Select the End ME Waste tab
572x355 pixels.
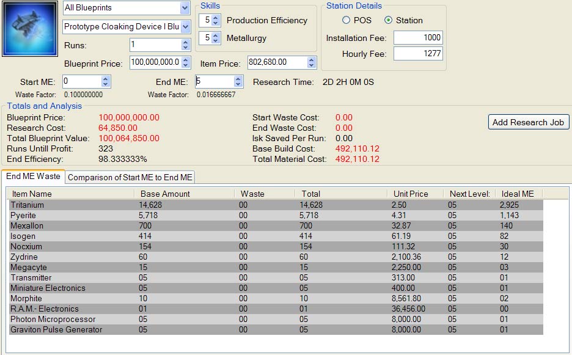pos(33,177)
